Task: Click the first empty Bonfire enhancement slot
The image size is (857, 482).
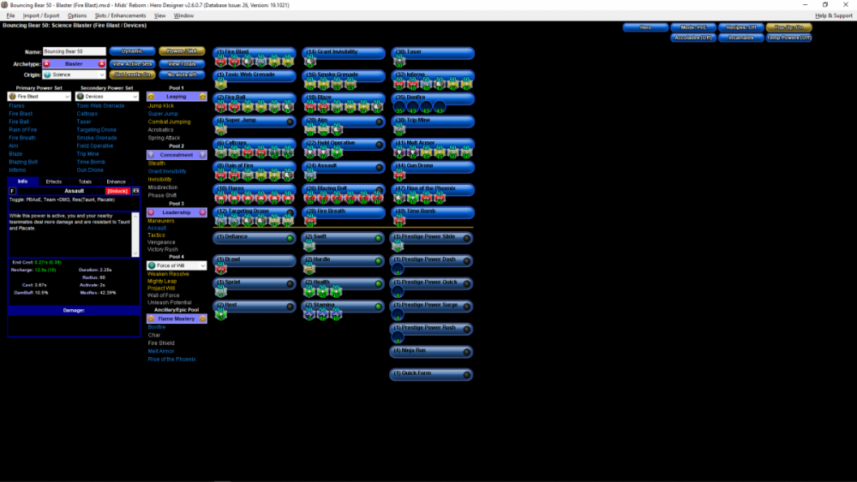Action: pyautogui.click(x=398, y=108)
